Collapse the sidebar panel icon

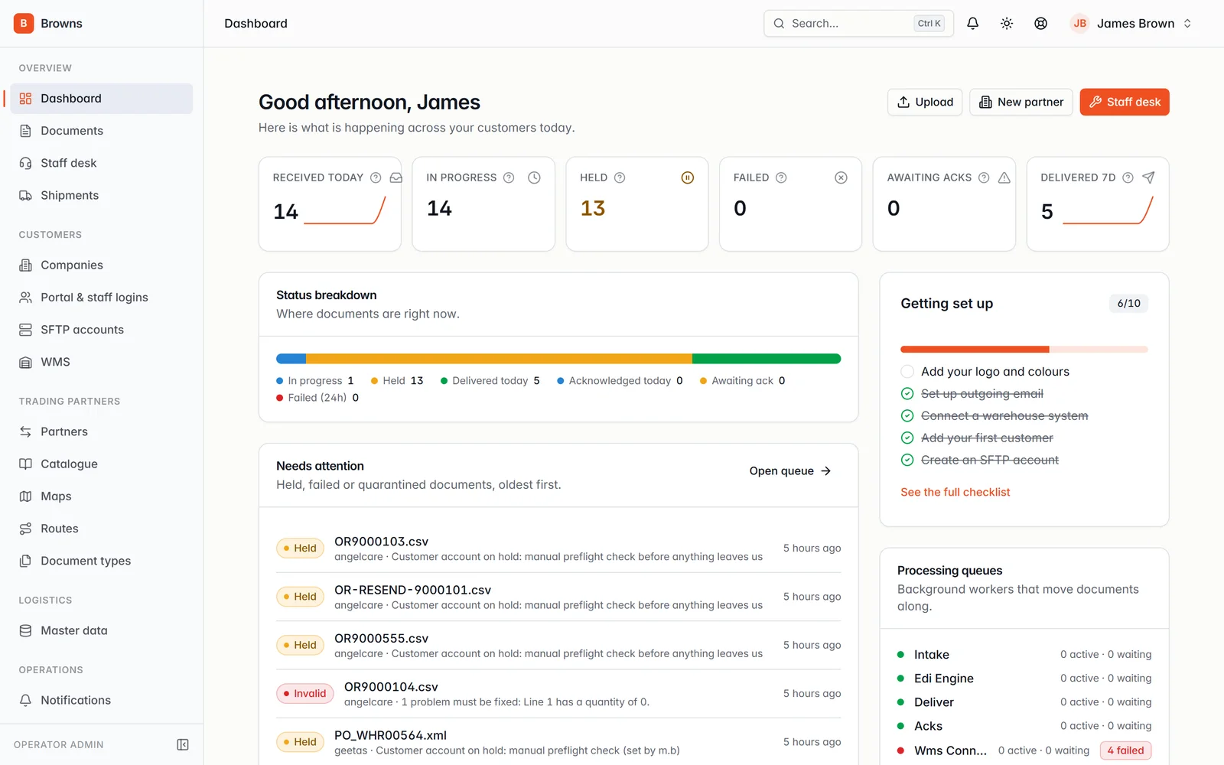pyautogui.click(x=183, y=744)
